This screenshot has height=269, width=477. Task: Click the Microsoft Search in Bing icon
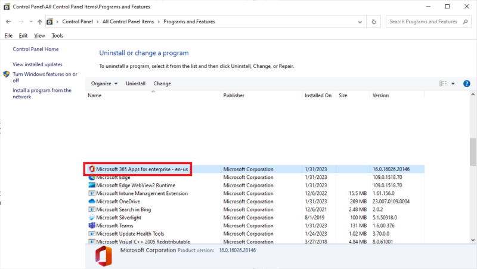[92, 209]
